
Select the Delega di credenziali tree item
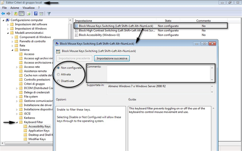coord(37,92)
